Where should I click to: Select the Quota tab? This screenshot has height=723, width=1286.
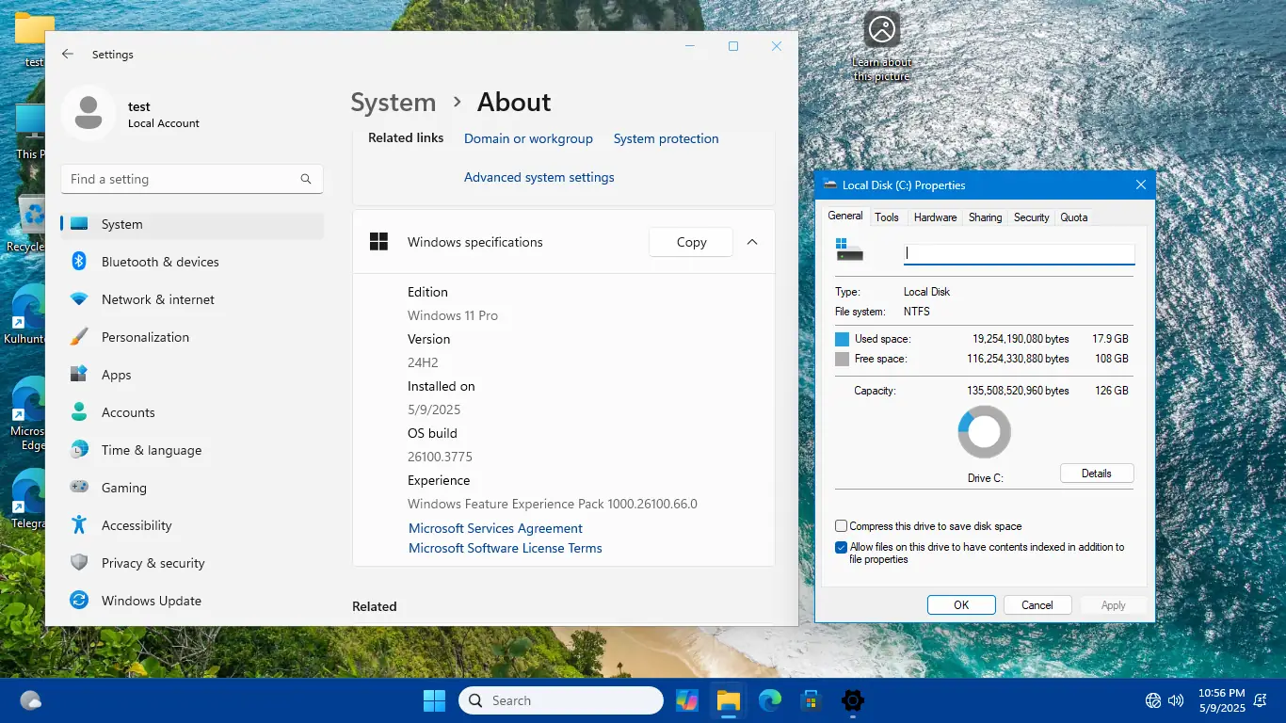click(1074, 217)
